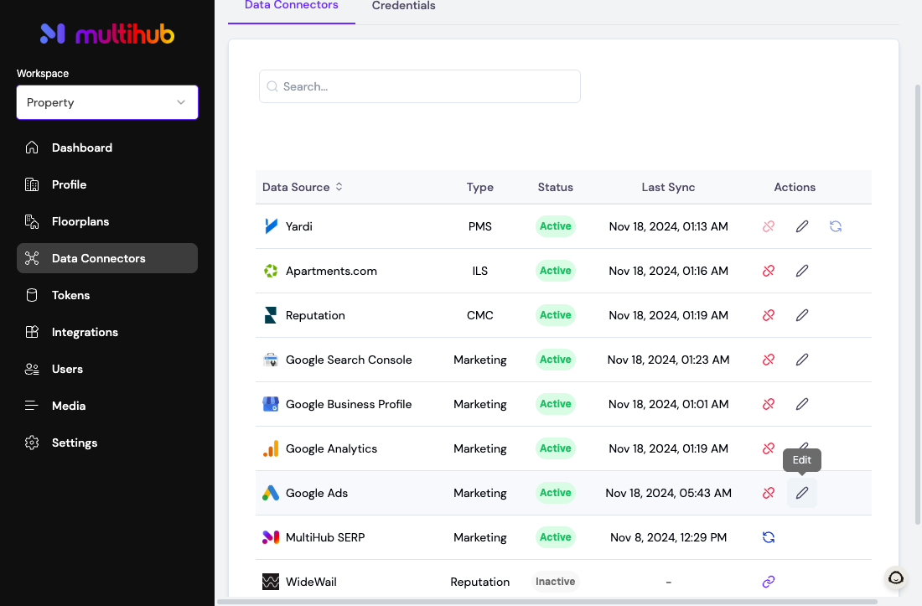
Task: Click the Type column header
Action: click(x=479, y=187)
